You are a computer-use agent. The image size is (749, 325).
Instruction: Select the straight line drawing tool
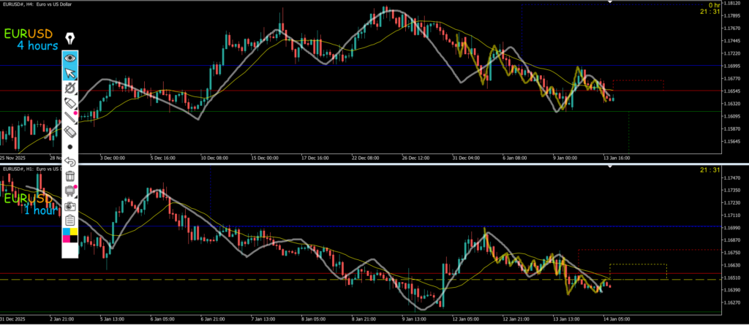point(70,117)
